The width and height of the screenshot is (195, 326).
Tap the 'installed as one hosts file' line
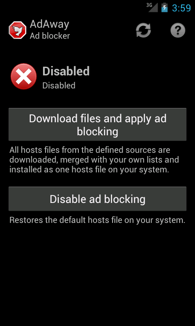(89, 170)
